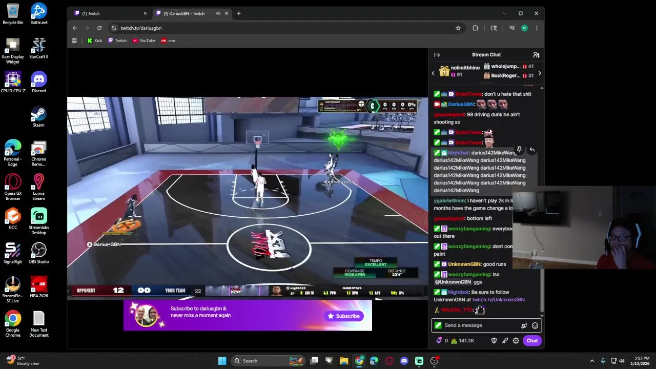Open chat settings gear icon
This screenshot has height=369, width=656.
click(x=516, y=341)
